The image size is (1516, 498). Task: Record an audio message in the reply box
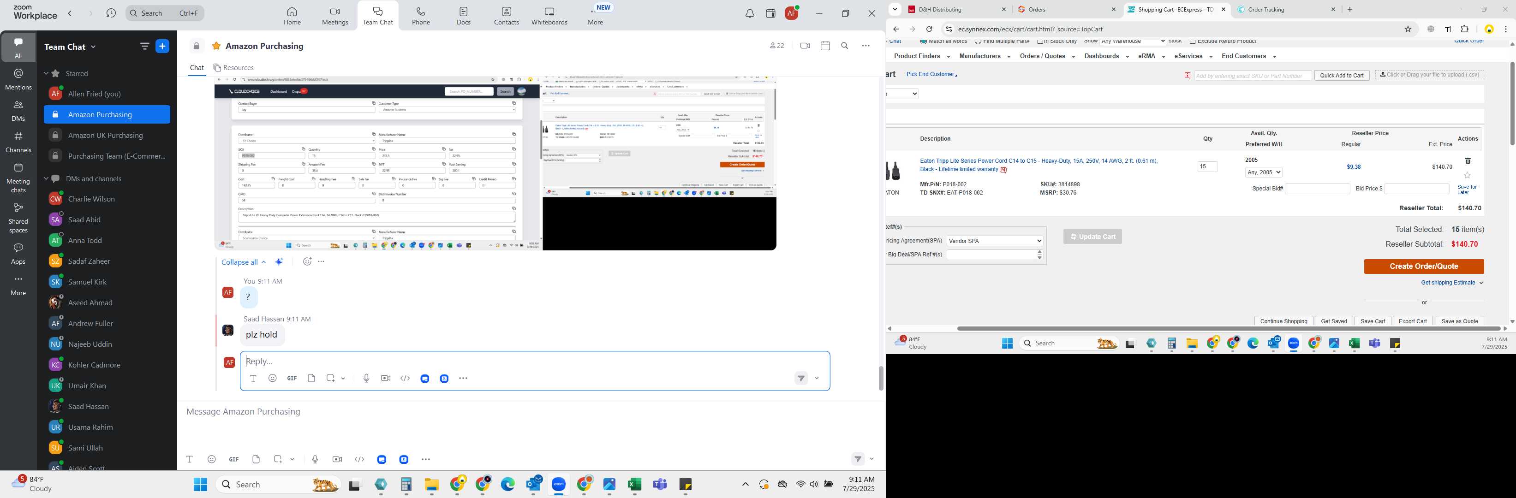coord(366,379)
